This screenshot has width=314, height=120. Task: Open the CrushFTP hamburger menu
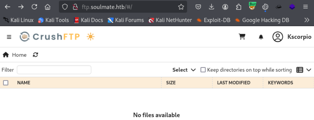(x=9, y=37)
